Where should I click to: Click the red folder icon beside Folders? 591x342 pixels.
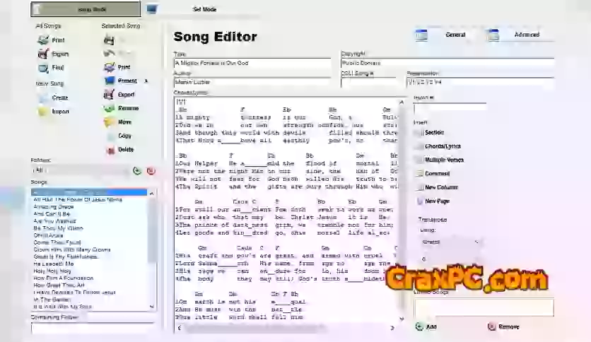click(151, 171)
